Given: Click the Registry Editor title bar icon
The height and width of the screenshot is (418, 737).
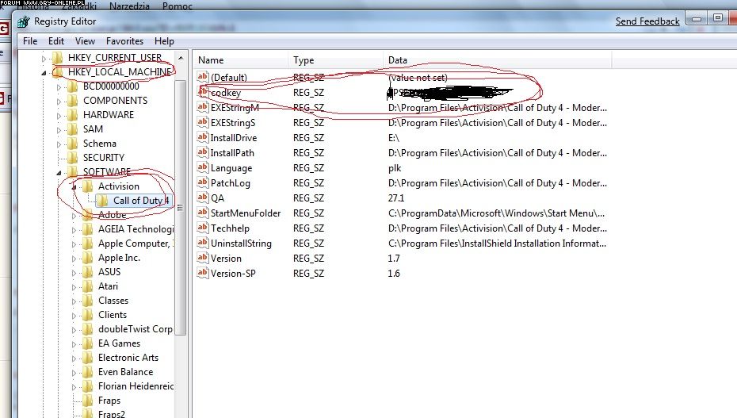Looking at the screenshot, I should click(x=23, y=21).
